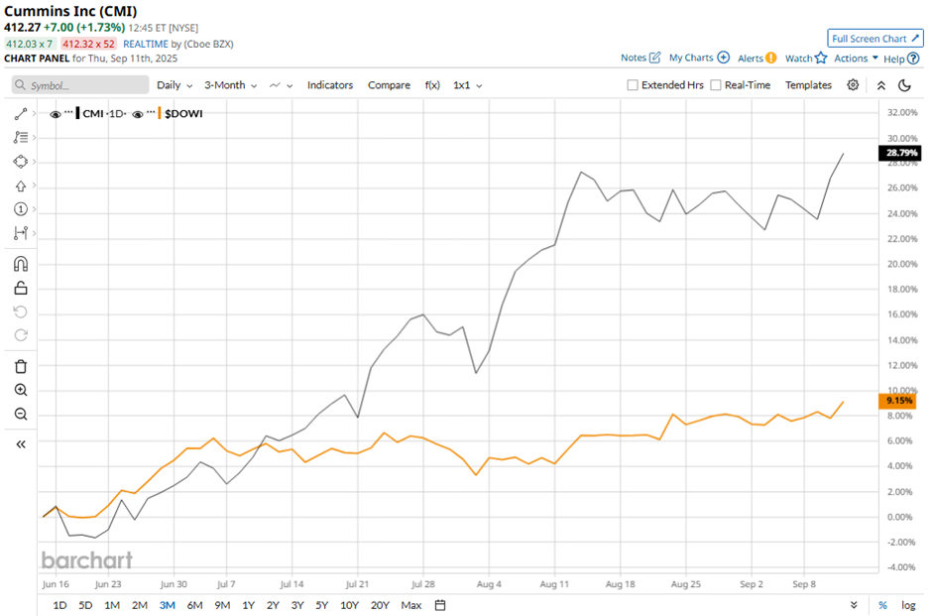Open options dots for $DOWI series
Viewport: 932px width, 616px height.
pyautogui.click(x=151, y=112)
